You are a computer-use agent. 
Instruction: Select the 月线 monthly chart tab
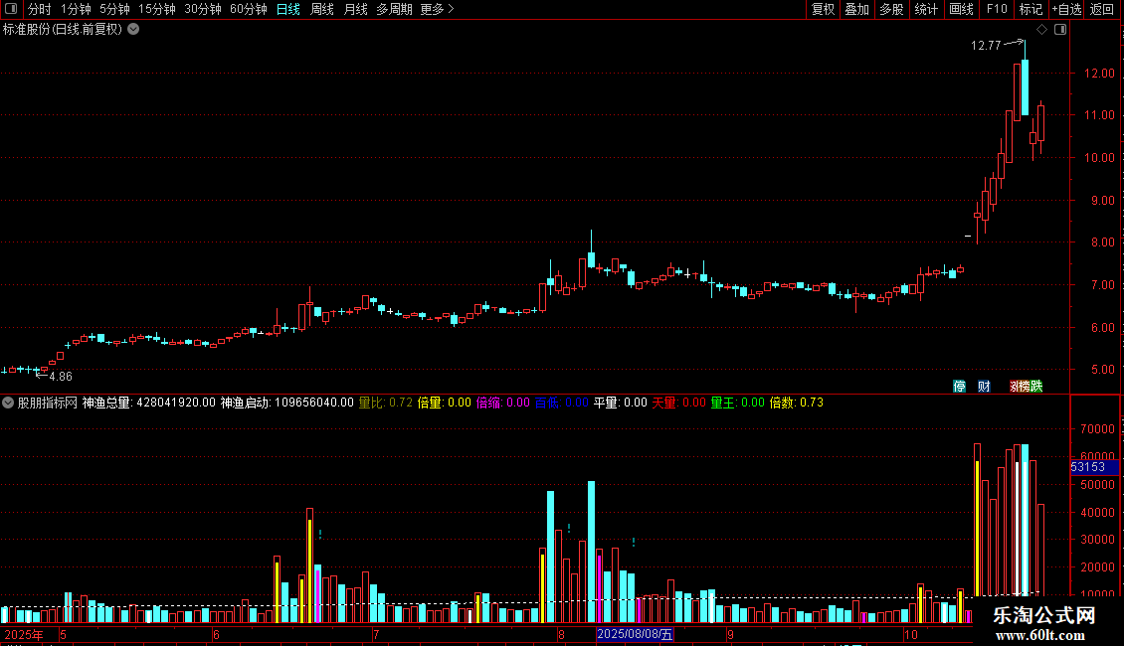pos(355,9)
